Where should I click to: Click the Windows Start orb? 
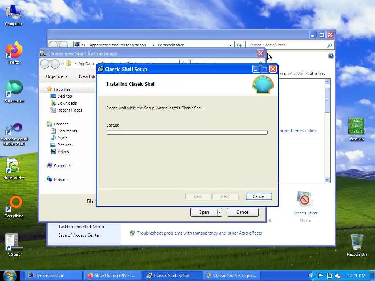(x=10, y=276)
